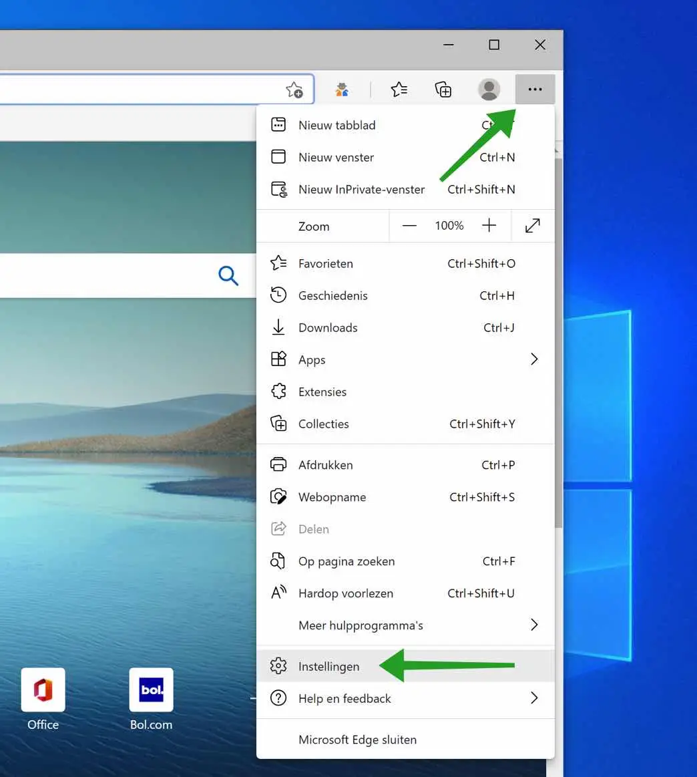Increase zoom with the plus button

(489, 225)
